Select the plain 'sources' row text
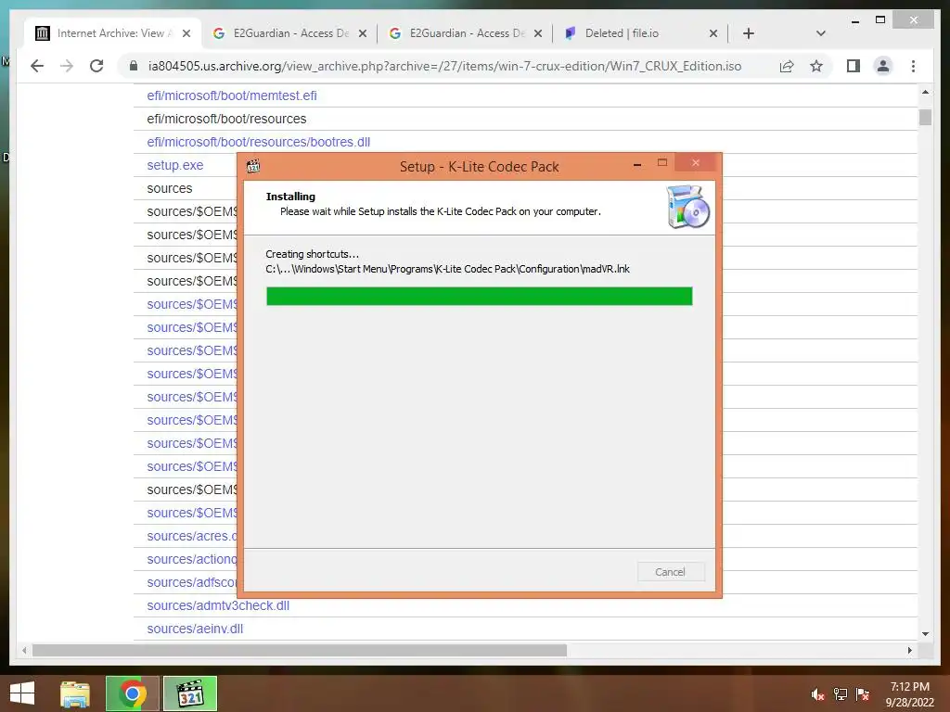Screen dimensions: 950x712 point(170,188)
